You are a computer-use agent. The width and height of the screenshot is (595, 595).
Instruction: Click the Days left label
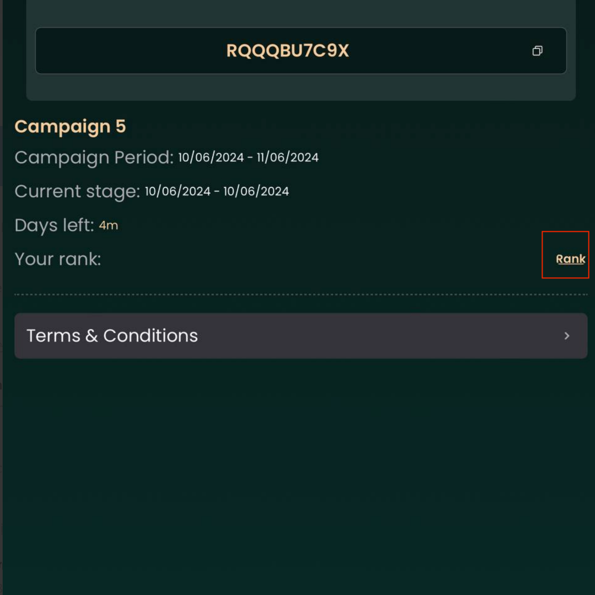[54, 225]
